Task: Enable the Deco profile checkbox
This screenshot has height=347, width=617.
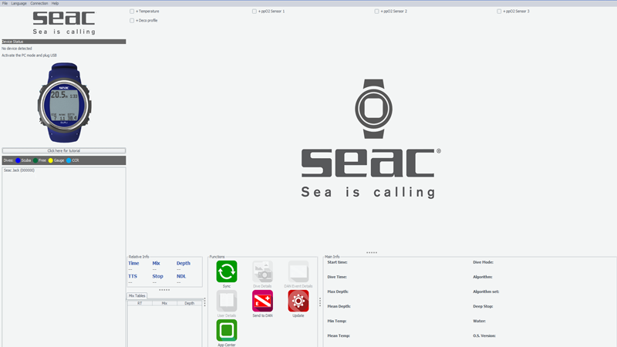Action: click(x=132, y=21)
